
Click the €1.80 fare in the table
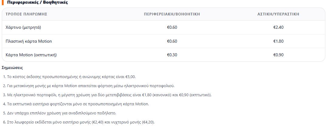[279, 41]
